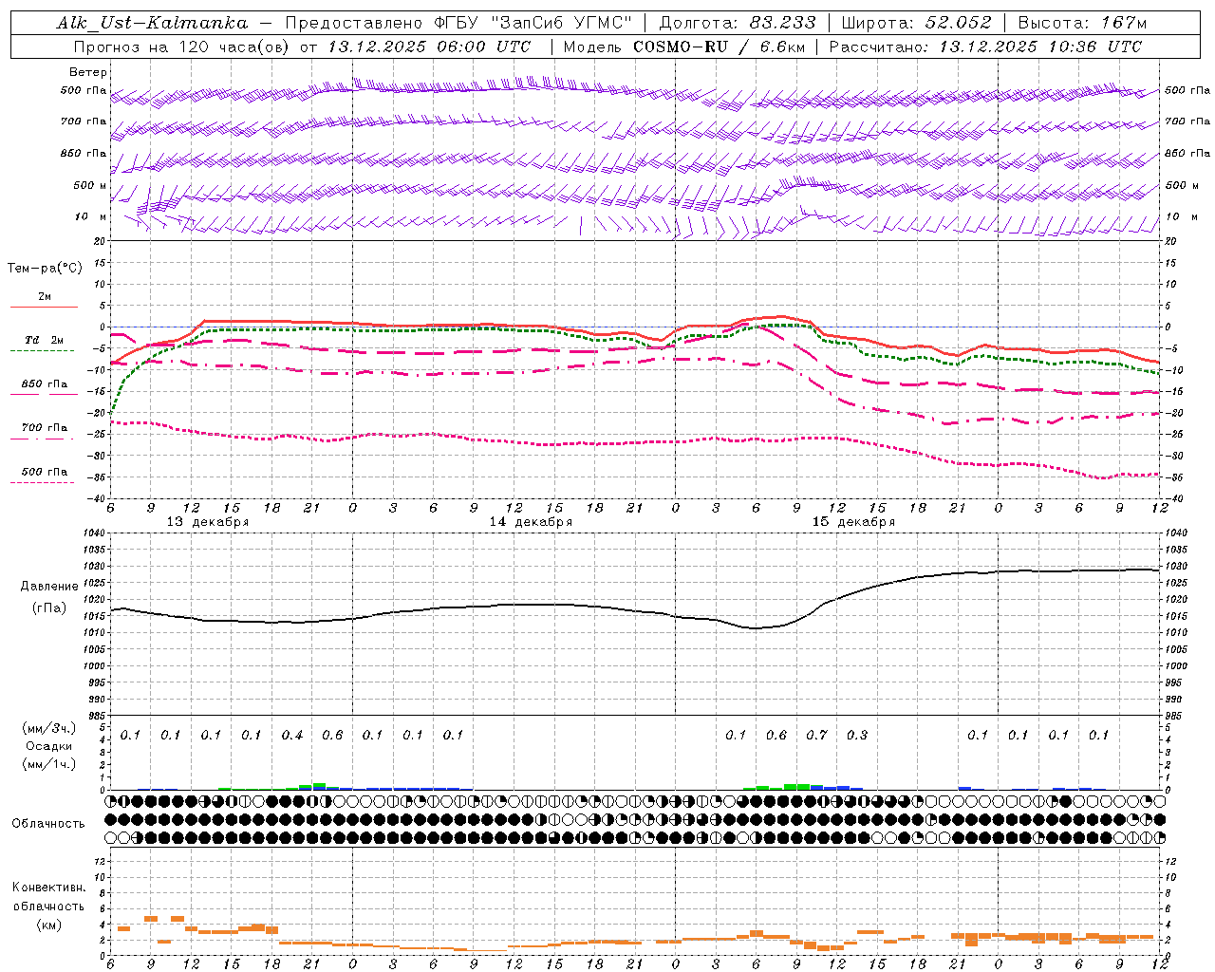Click the 15 декабря date label

click(x=853, y=522)
